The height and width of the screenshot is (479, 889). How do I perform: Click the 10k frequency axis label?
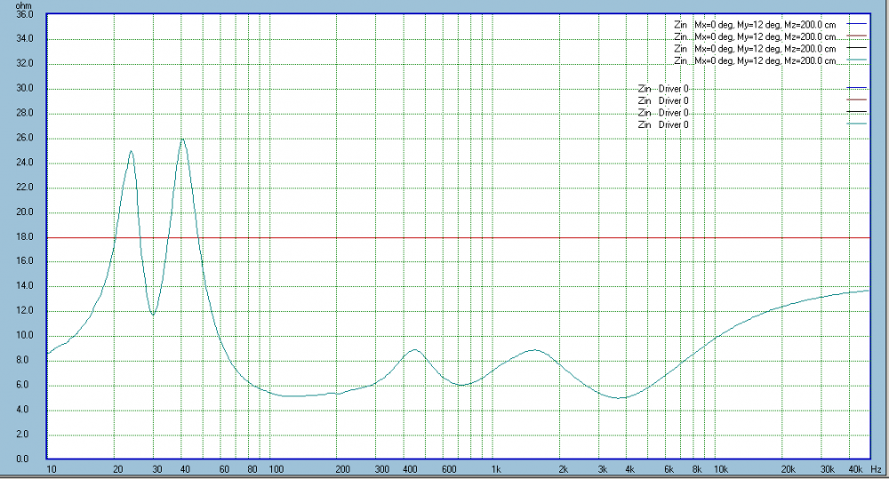721,469
